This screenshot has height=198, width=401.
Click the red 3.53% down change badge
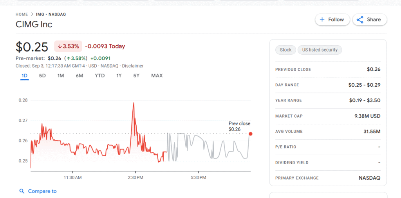pyautogui.click(x=68, y=46)
